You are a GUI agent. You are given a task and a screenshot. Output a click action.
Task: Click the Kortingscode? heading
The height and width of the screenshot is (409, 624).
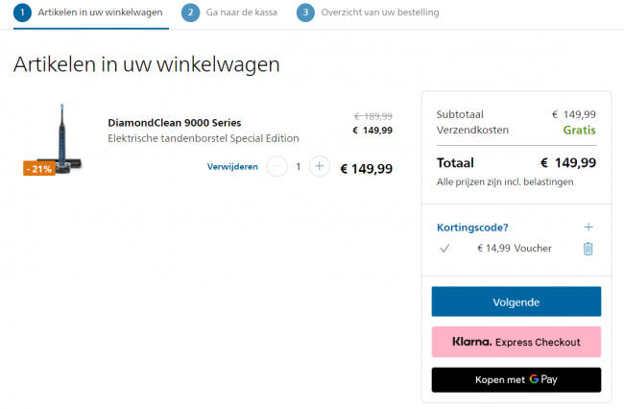[472, 228]
